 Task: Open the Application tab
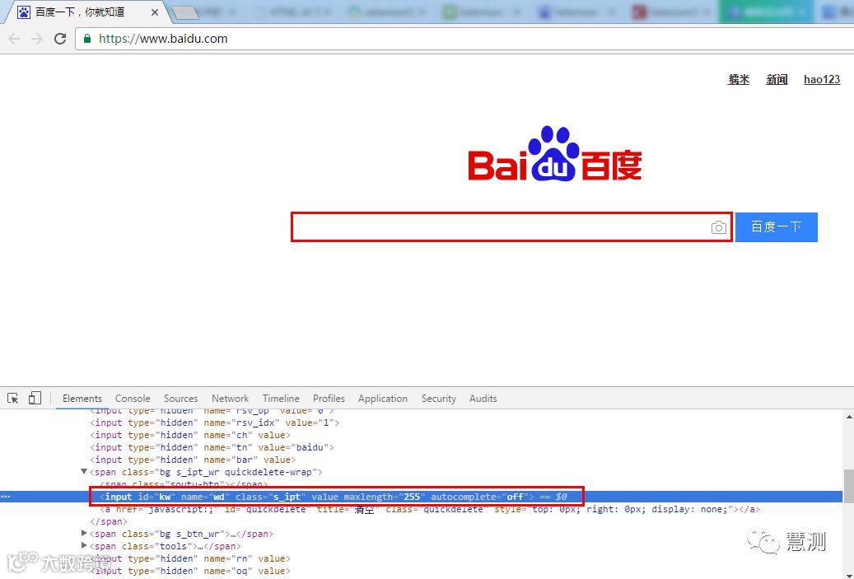[383, 398]
